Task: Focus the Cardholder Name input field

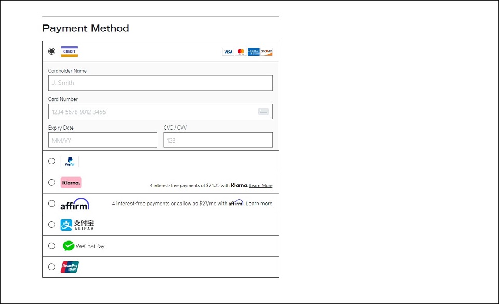Action: (161, 83)
